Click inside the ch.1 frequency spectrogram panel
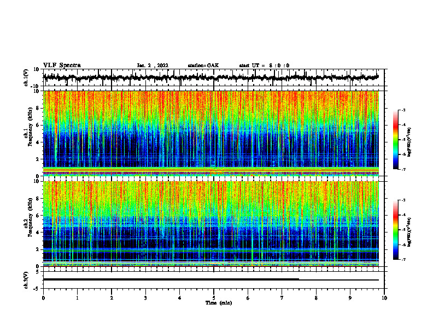The width and height of the screenshot is (433, 334). 210,133
